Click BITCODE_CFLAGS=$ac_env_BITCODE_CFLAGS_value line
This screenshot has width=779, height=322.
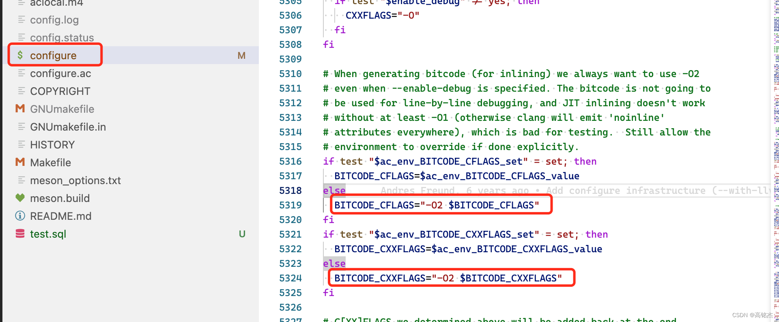[x=457, y=176]
